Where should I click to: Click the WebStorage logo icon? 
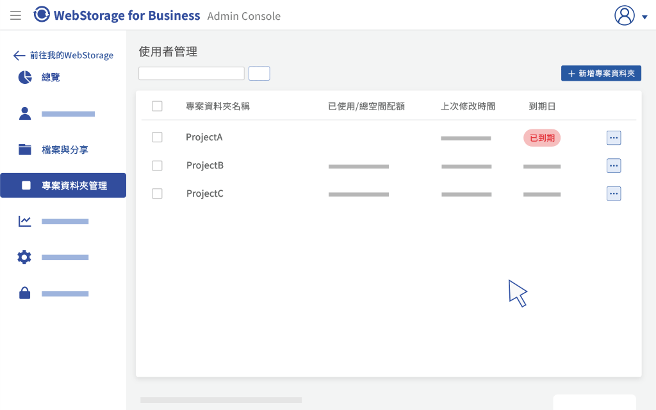pos(42,14)
